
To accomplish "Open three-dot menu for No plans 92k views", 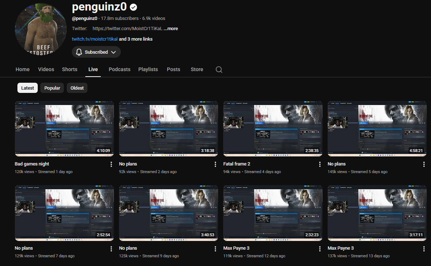I will 215,164.
